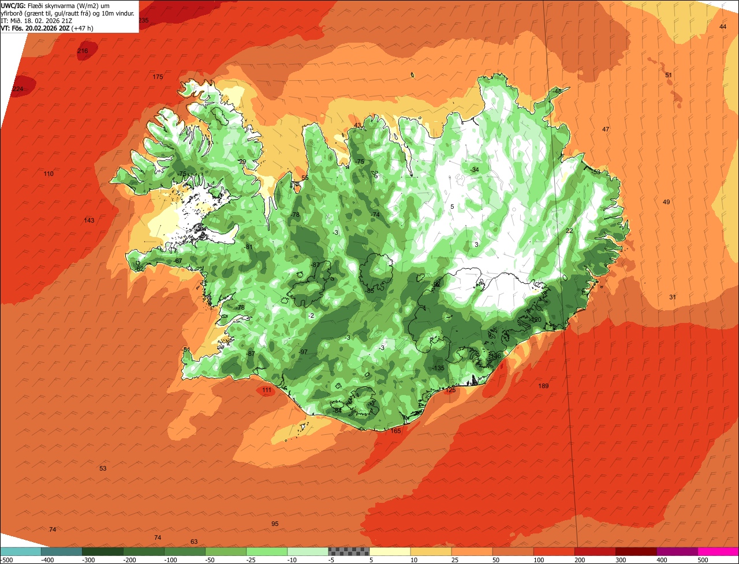Screen dimensions: 739x564
Task: Click the -135 value over southern Vatnajökull area
Action: (x=438, y=368)
